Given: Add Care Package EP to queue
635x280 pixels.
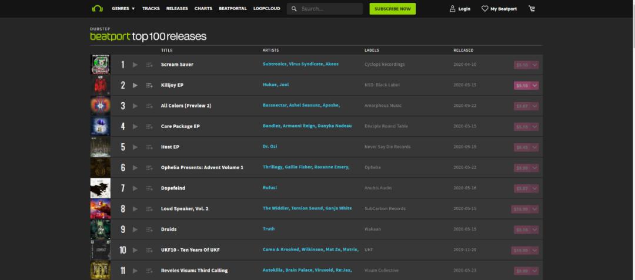Looking at the screenshot, I should [149, 126].
